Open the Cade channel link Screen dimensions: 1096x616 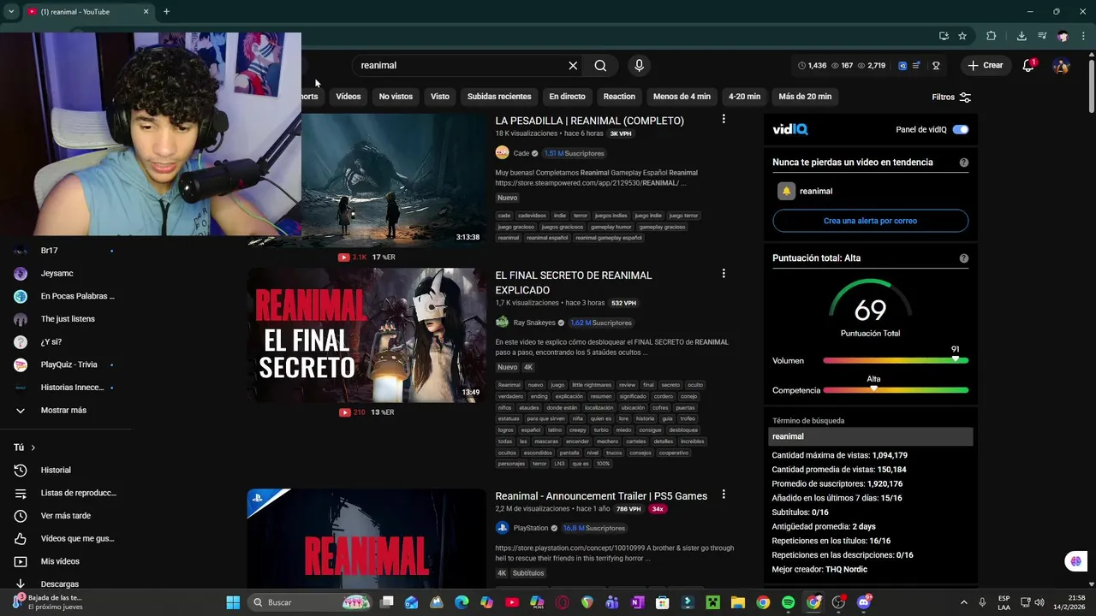(521, 153)
